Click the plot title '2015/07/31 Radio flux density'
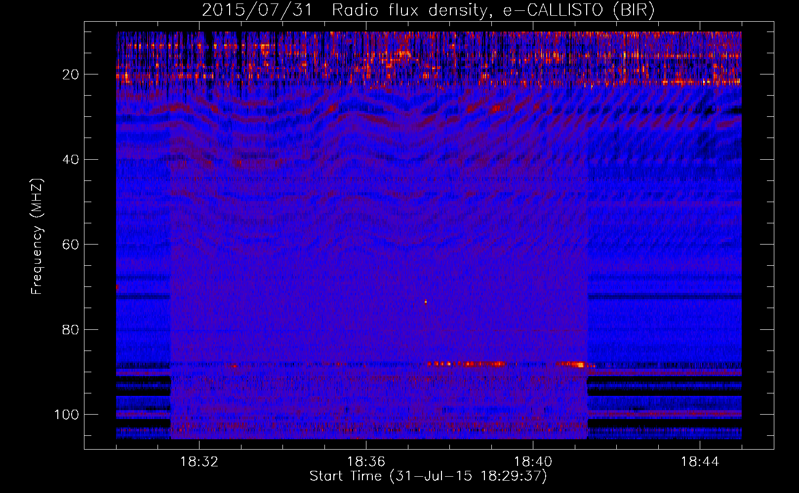 pos(344,10)
